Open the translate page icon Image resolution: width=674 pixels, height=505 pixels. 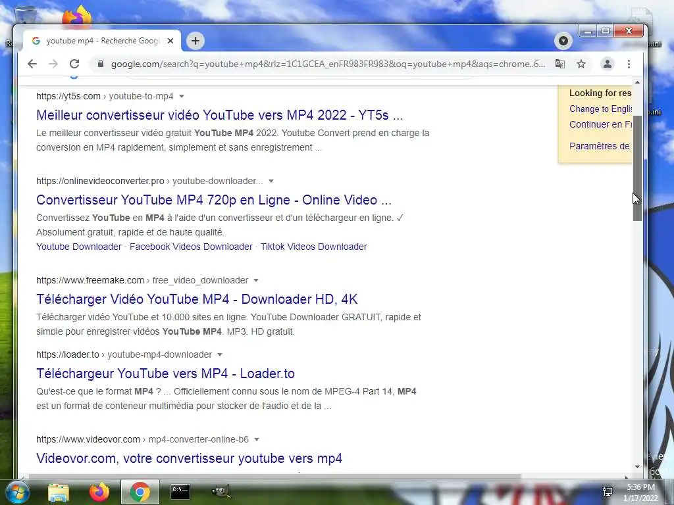point(559,64)
